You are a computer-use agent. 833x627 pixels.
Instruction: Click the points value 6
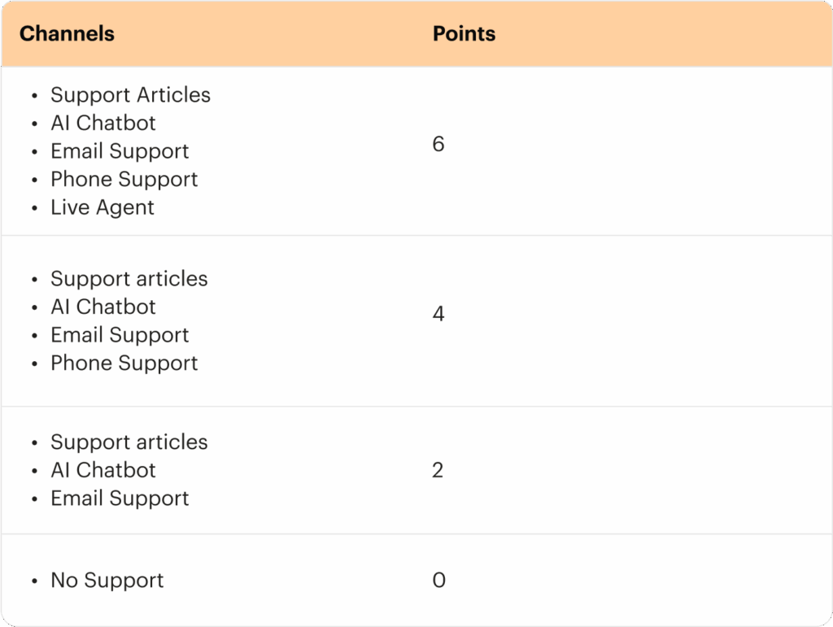(x=438, y=144)
